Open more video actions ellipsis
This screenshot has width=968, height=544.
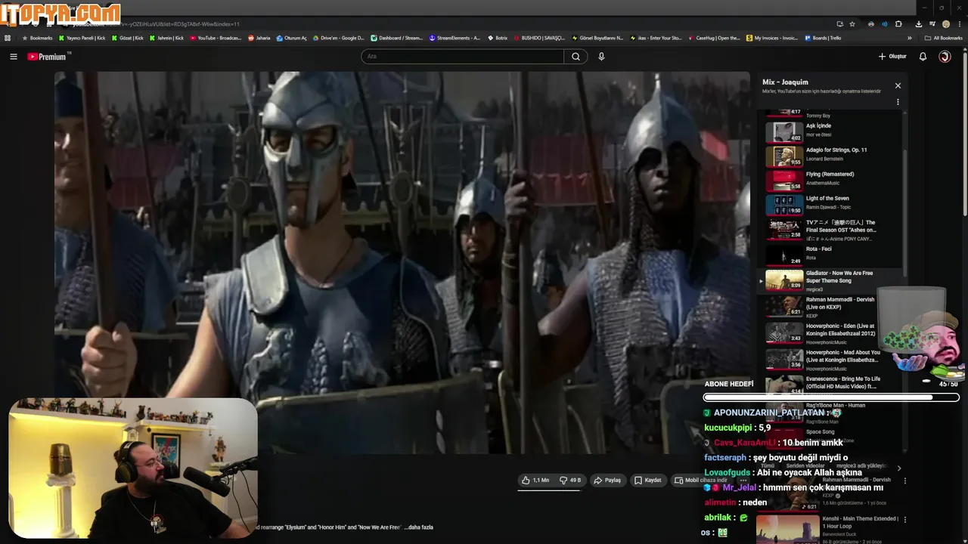click(x=743, y=480)
